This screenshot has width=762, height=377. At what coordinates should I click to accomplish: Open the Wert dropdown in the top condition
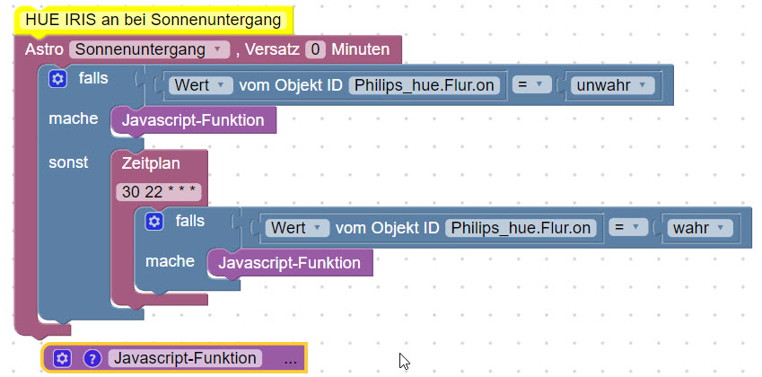(200, 85)
